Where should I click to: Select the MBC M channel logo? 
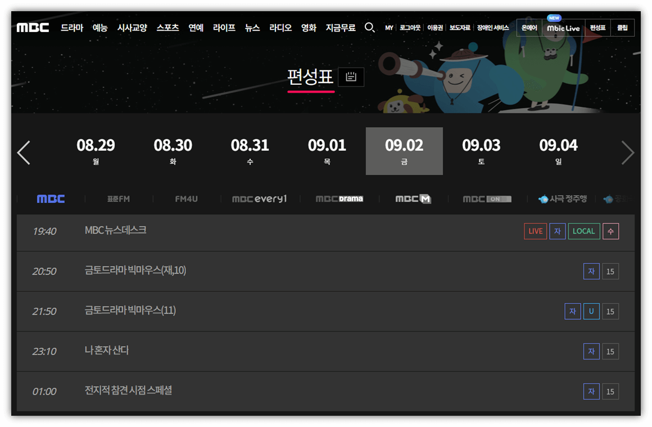click(413, 198)
